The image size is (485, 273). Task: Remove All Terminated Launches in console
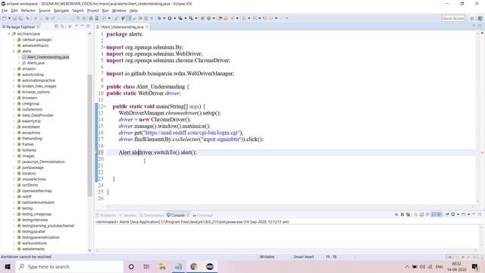coord(408,215)
